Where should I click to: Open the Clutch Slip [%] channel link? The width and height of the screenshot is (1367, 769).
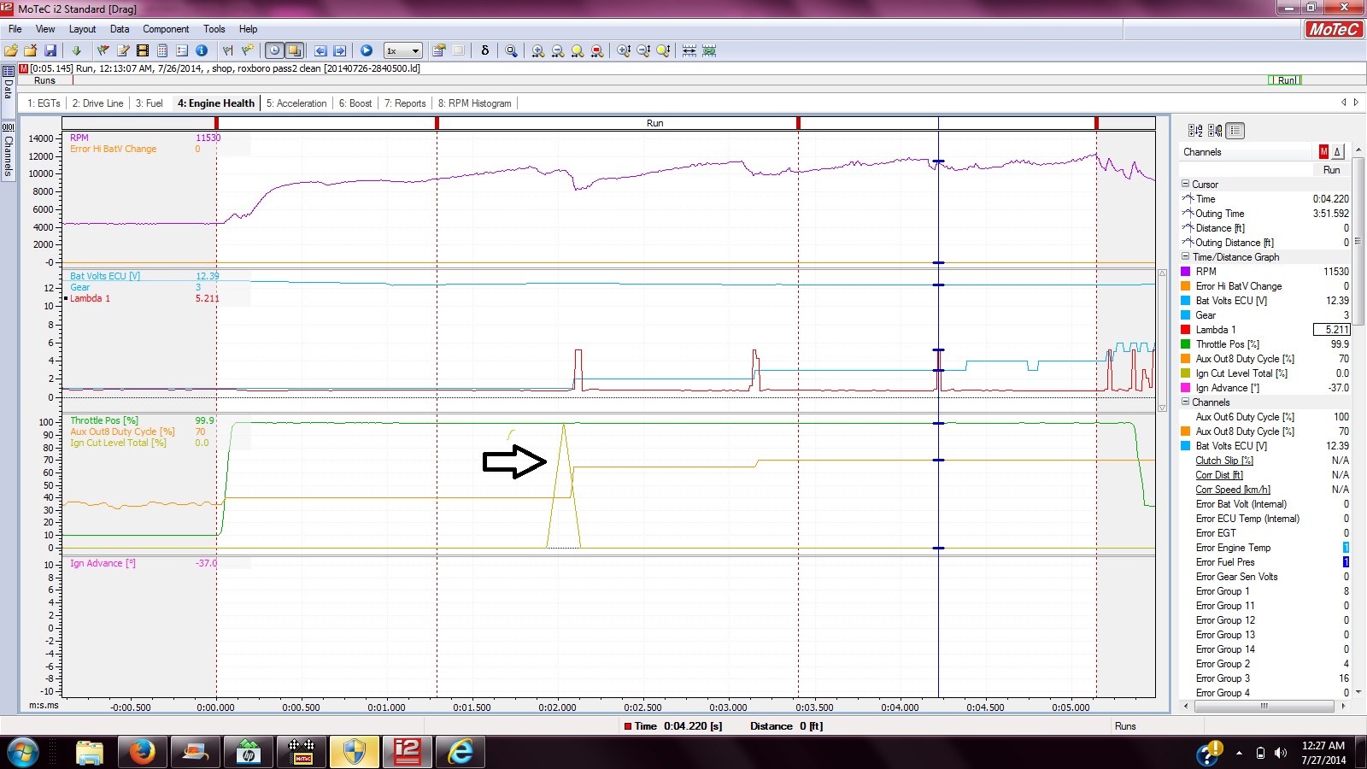[1224, 461]
